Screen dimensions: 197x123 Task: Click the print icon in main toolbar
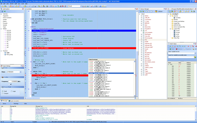[x=35, y=6]
